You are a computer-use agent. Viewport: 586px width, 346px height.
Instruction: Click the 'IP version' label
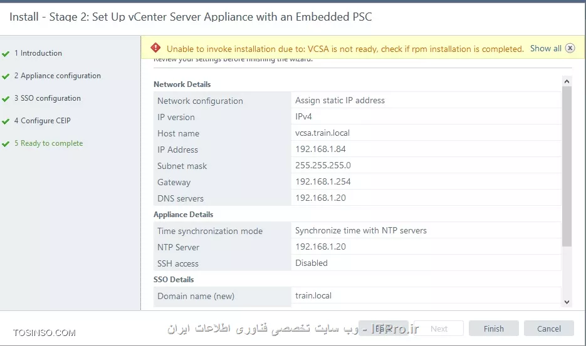click(176, 117)
